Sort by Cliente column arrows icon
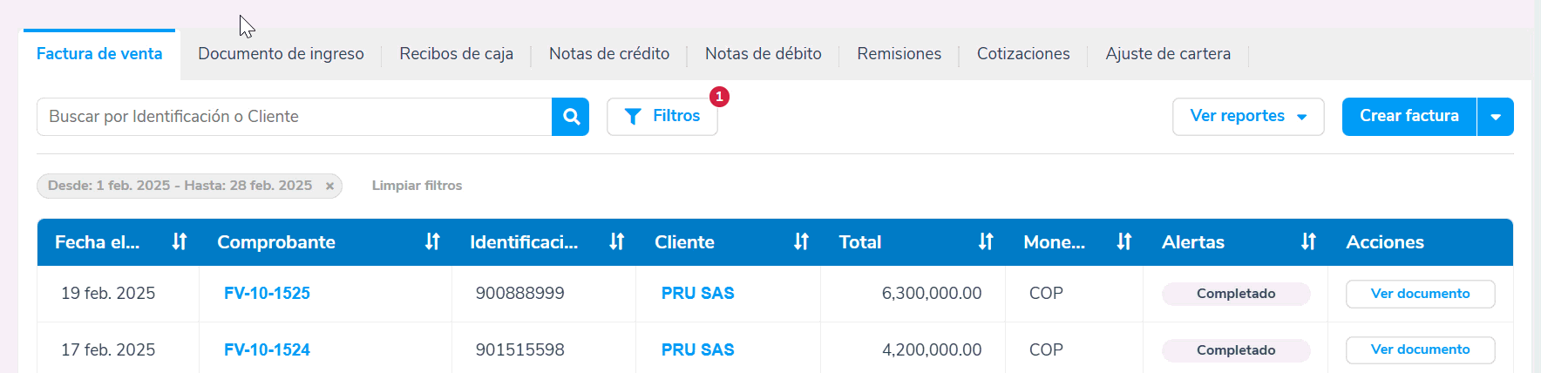This screenshot has height=373, width=1541. pyautogui.click(x=801, y=241)
